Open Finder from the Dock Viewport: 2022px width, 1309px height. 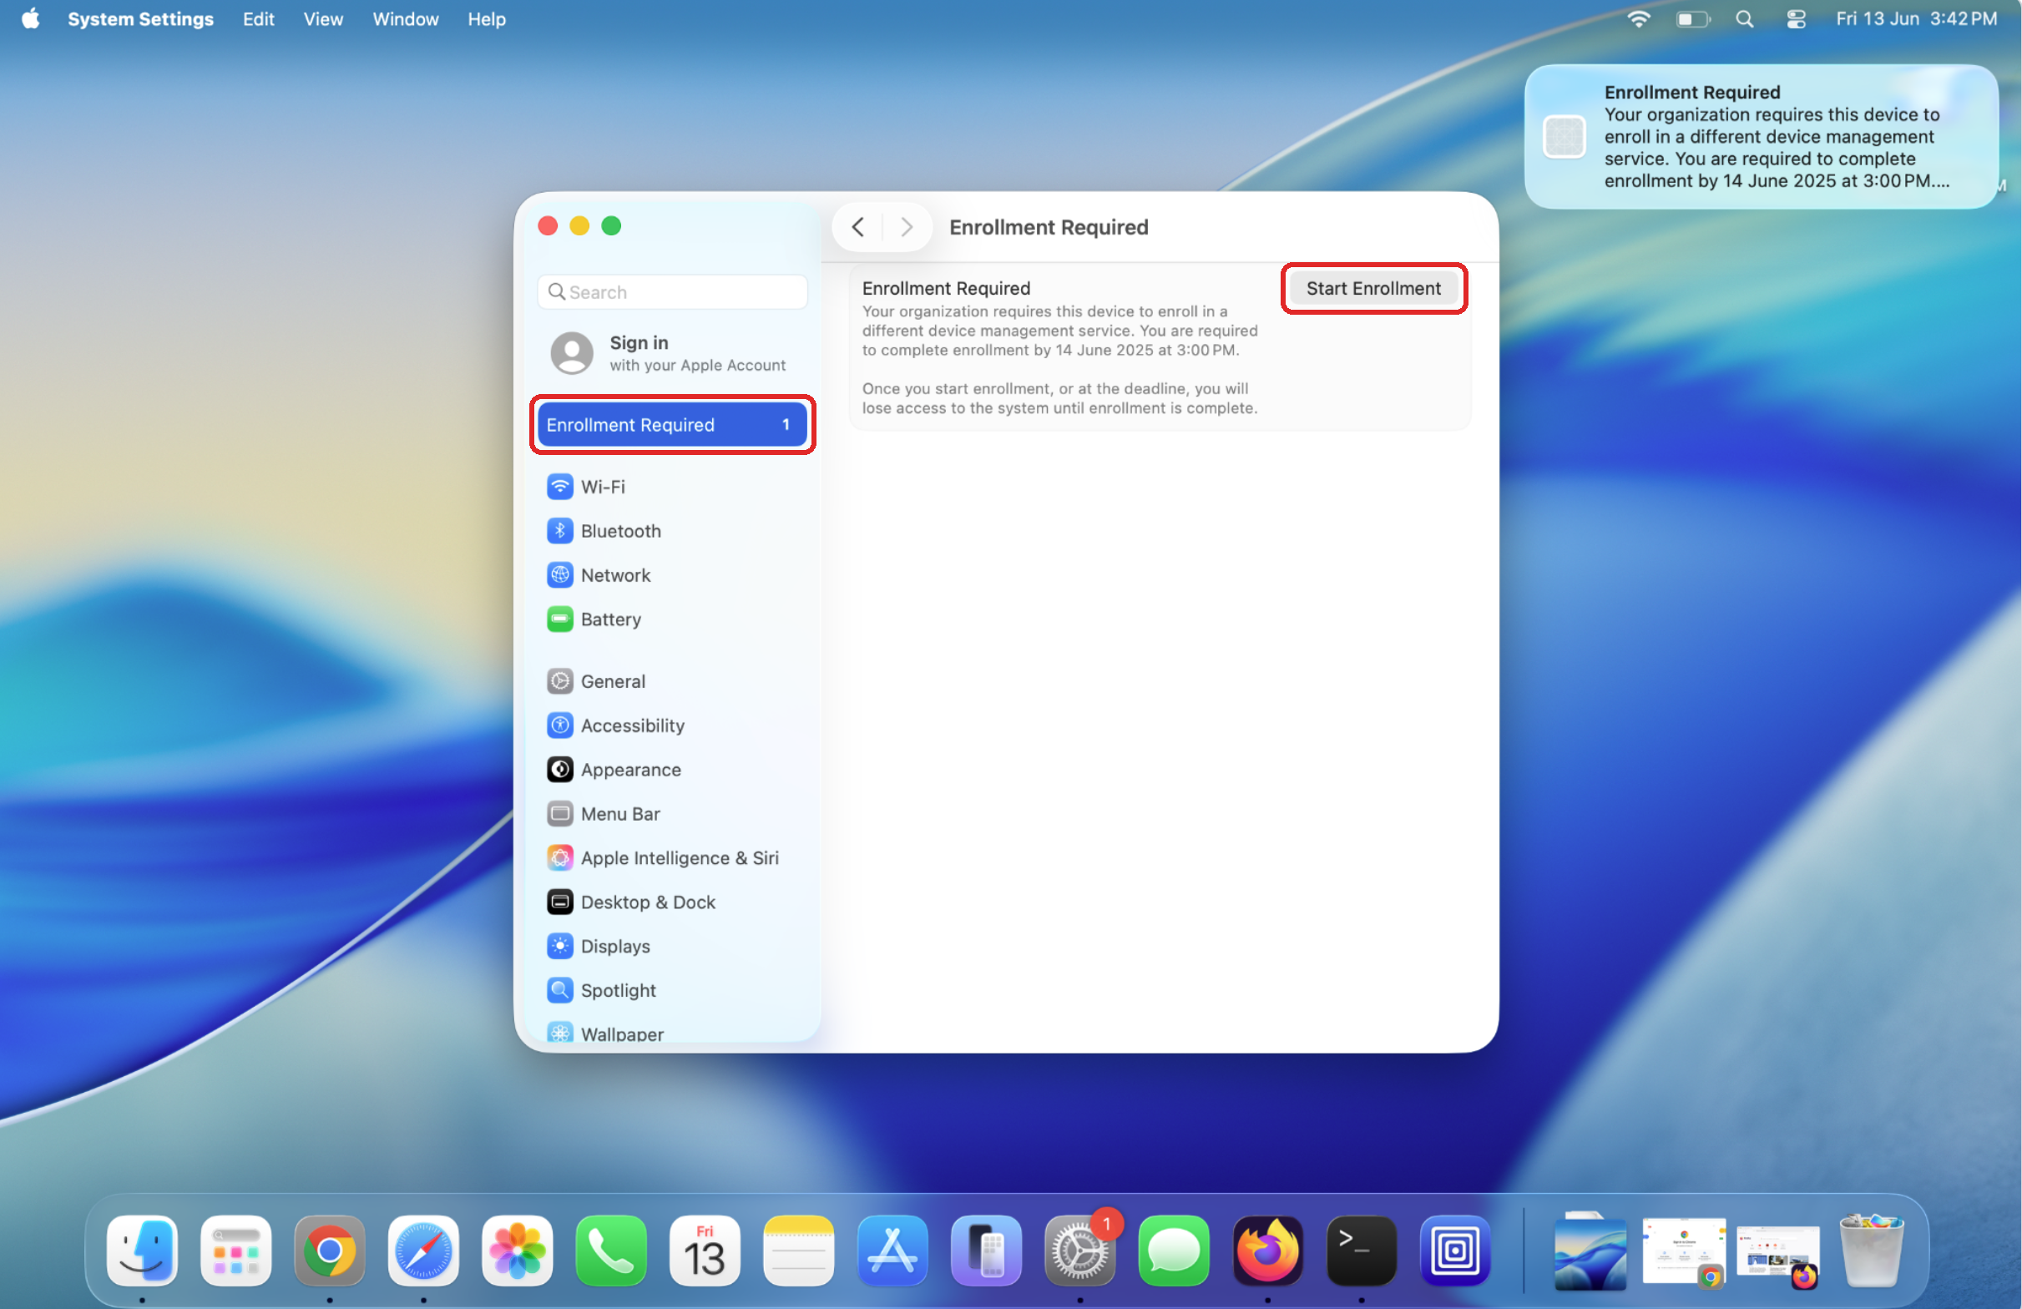point(142,1251)
